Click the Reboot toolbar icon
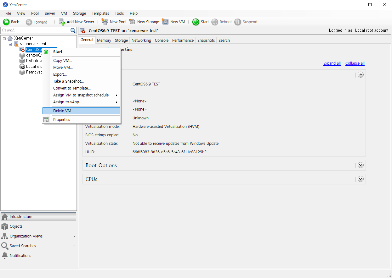 click(215, 22)
